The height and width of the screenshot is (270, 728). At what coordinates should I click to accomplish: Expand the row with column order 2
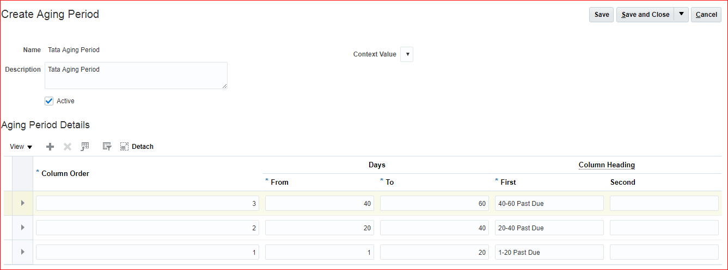[x=22, y=228]
